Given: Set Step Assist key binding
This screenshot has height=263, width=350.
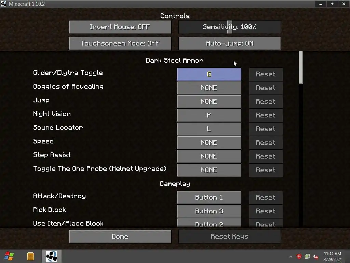Looking at the screenshot, I should 209,156.
